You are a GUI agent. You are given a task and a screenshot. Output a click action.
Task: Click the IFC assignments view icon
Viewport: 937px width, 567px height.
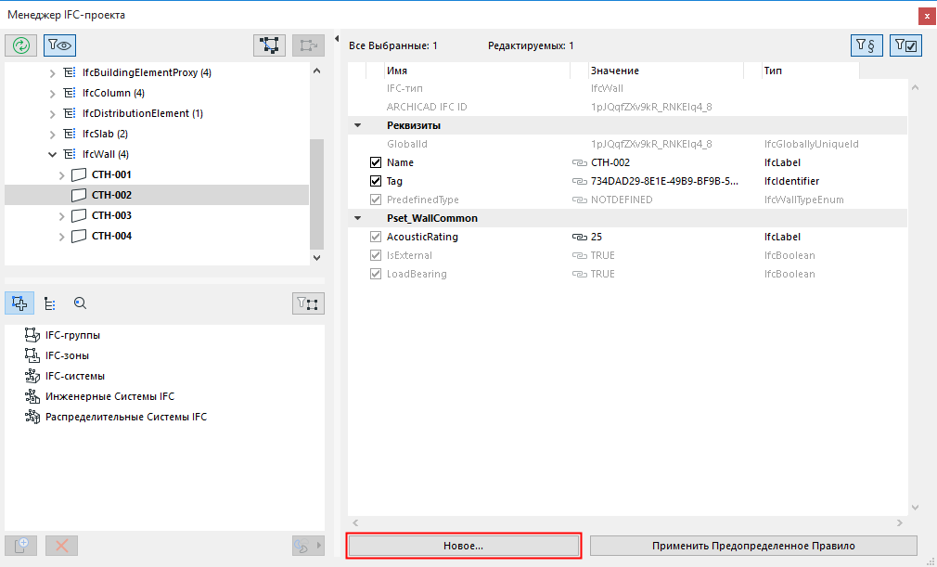tap(20, 303)
